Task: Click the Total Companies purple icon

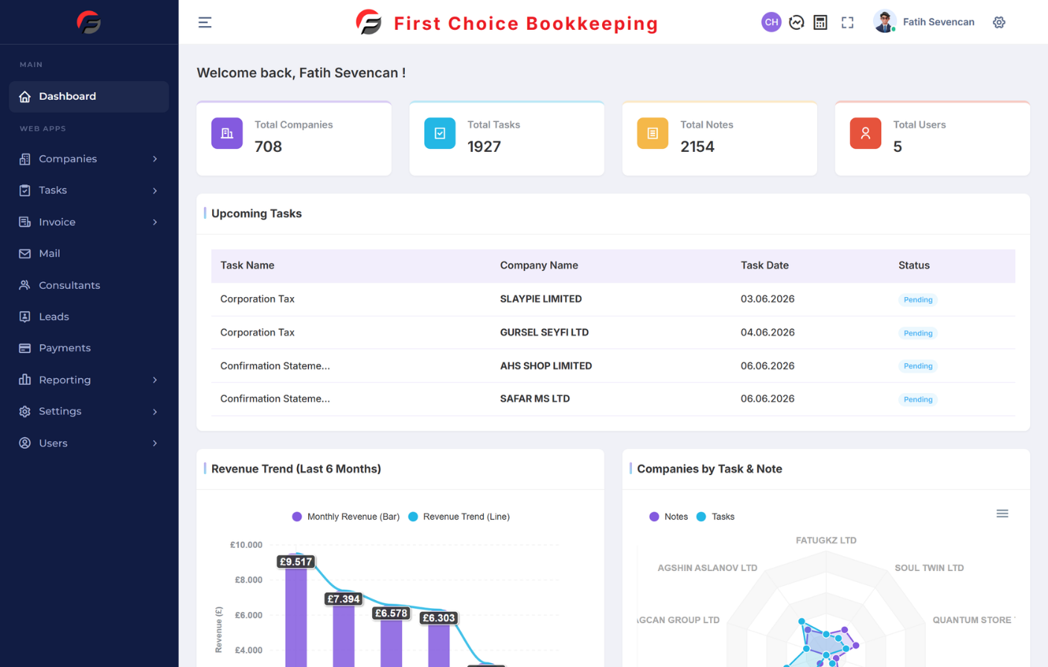Action: [227, 133]
